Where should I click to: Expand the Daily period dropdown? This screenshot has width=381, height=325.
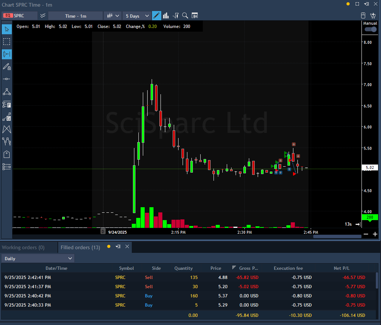38,258
